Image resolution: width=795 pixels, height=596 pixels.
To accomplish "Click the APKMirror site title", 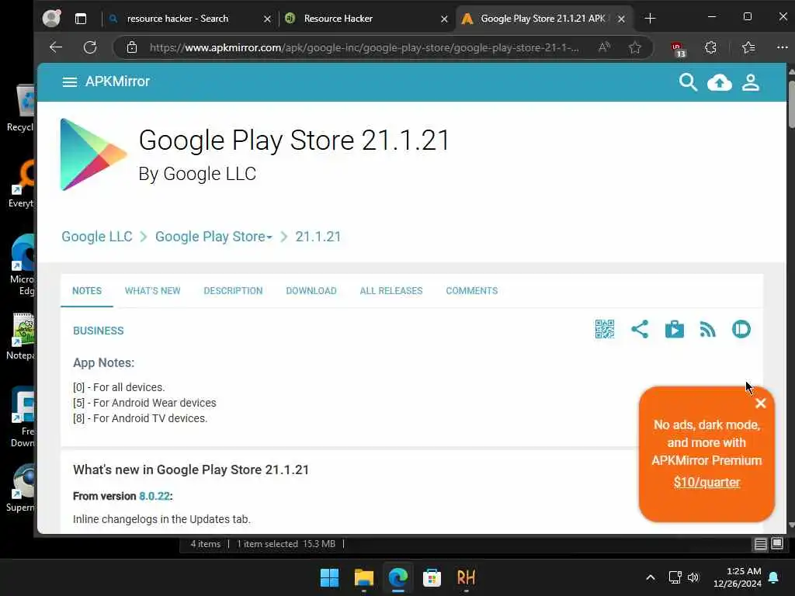I will click(x=117, y=81).
